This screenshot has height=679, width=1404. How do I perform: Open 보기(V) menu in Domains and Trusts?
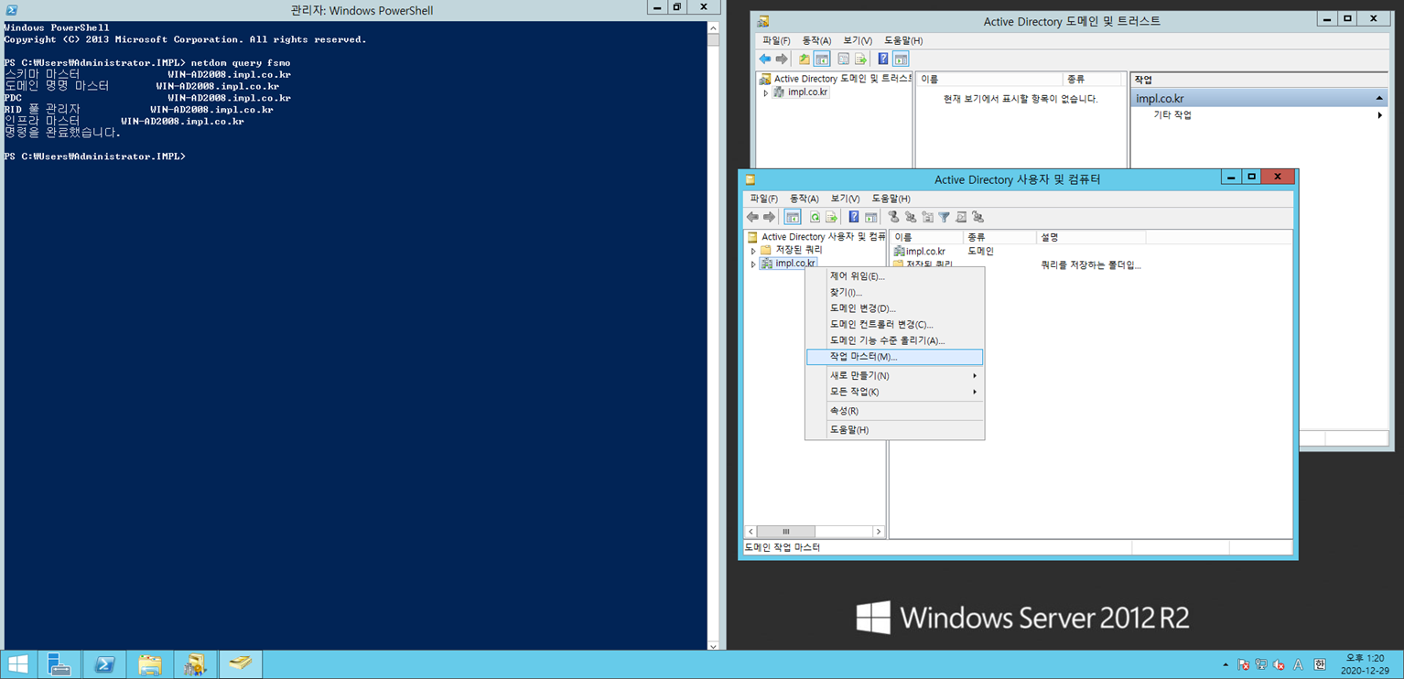858,40
